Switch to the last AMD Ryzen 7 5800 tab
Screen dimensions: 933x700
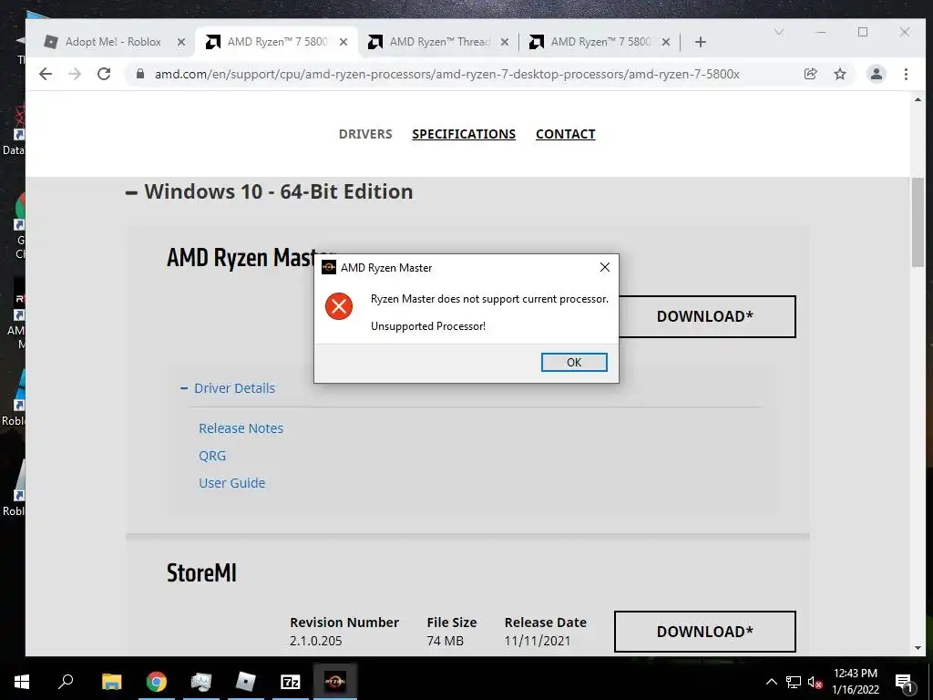600,42
